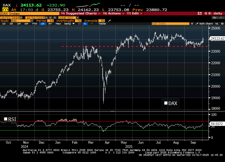Click the Table button

click(x=102, y=24)
